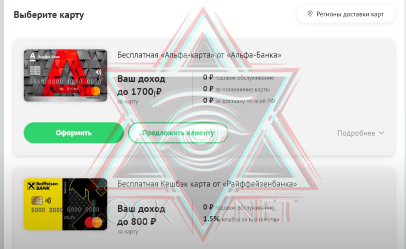406x249 pixels.
Task: Click the chevron arrow beside Подробнее
Action: pos(381,133)
